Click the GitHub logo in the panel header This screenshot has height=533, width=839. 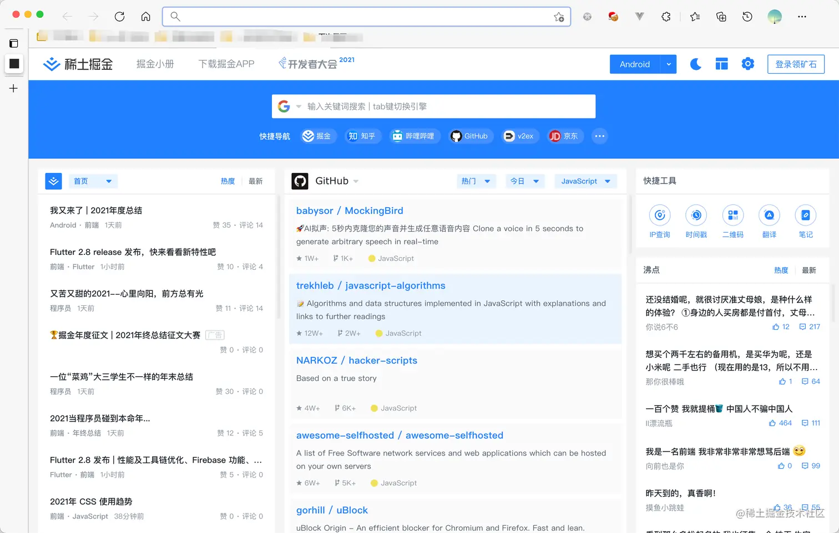[300, 181]
